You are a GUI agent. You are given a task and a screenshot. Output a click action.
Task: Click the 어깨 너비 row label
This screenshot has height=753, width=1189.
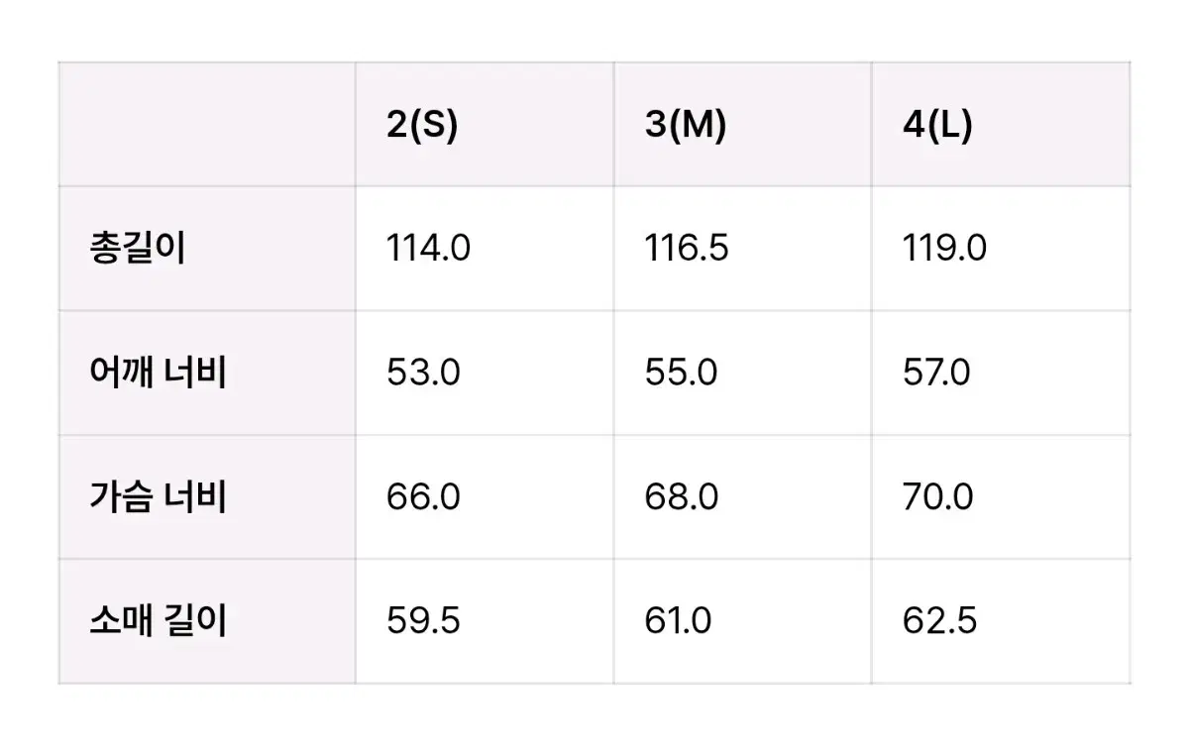point(158,374)
